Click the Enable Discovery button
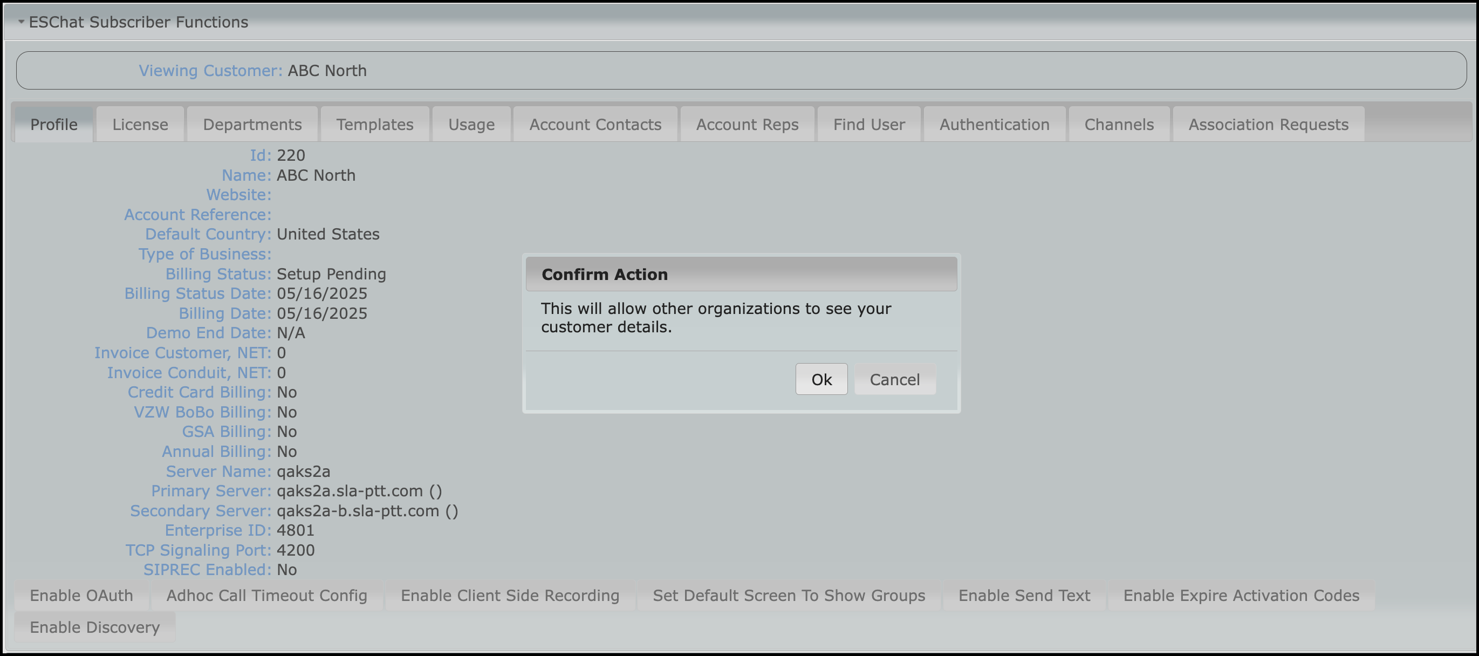1479x656 pixels. (95, 627)
